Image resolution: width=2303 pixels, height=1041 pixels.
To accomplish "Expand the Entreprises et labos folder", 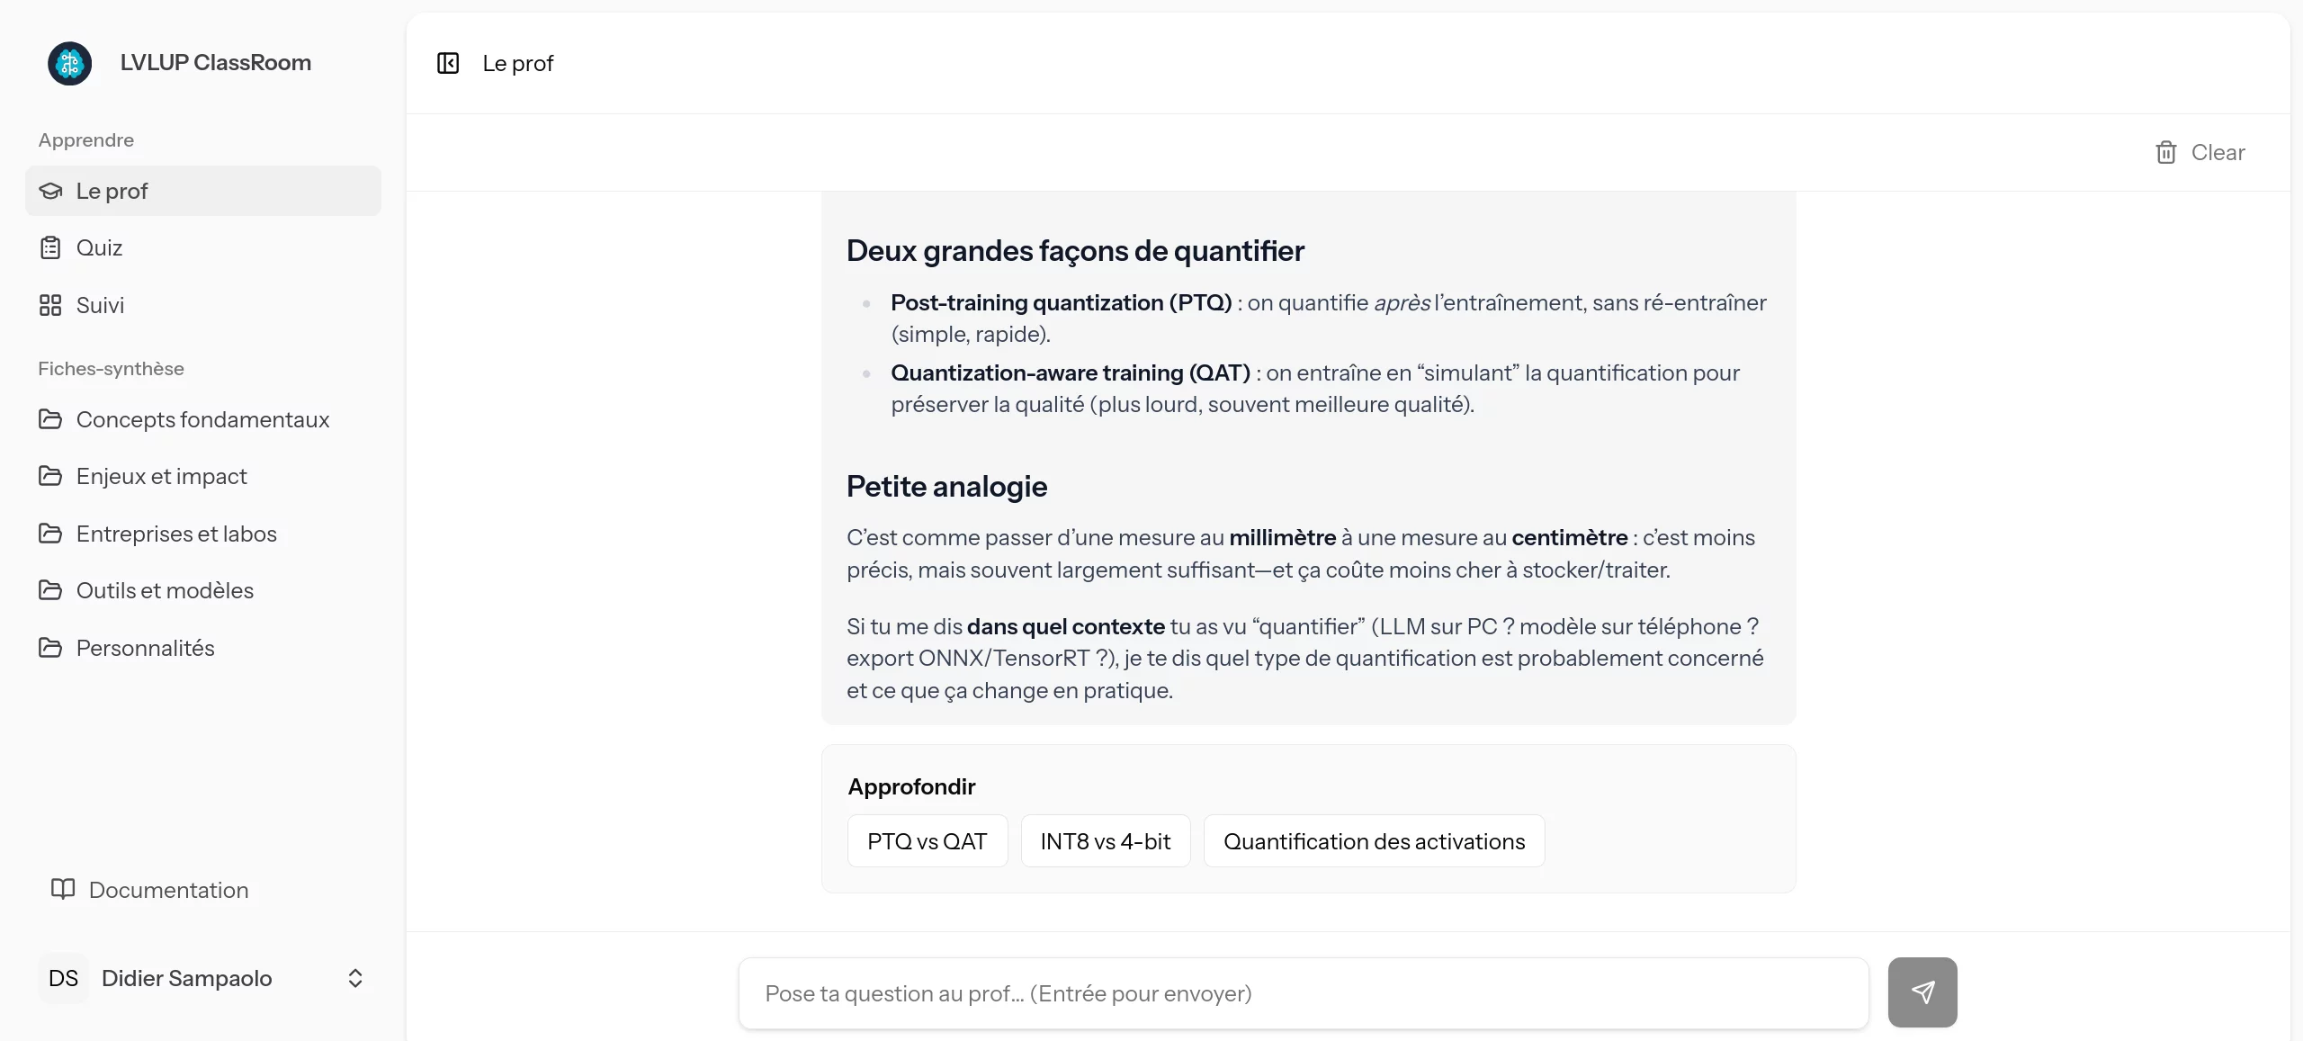I will point(176,534).
